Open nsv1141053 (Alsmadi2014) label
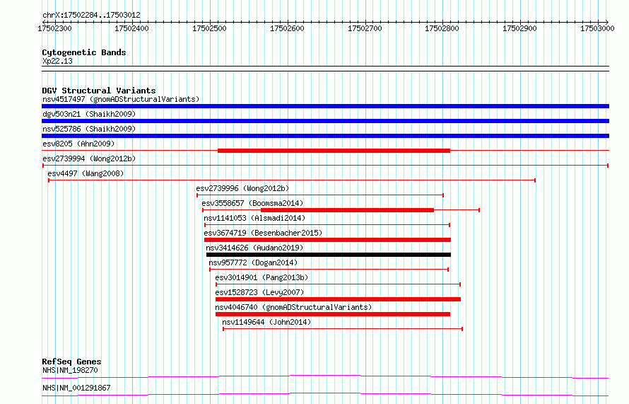 (254, 218)
